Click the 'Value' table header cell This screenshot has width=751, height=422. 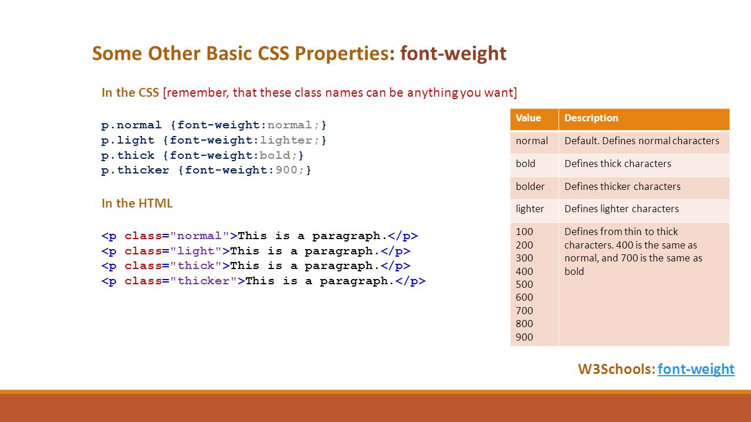click(x=535, y=119)
